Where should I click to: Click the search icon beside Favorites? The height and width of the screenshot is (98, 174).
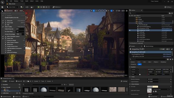coord(19,85)
